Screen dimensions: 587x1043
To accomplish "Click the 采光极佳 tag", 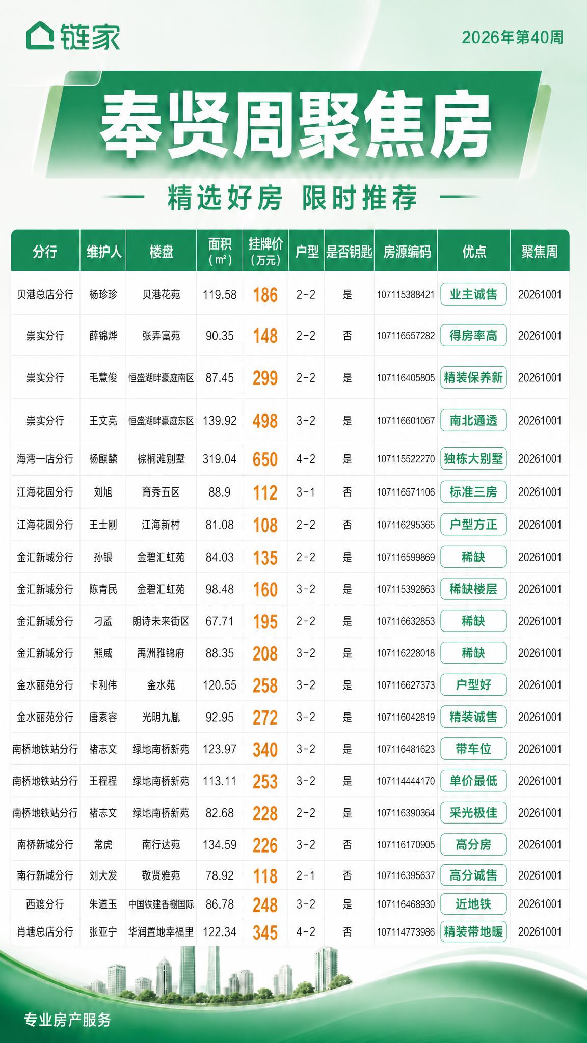I will coord(473,813).
